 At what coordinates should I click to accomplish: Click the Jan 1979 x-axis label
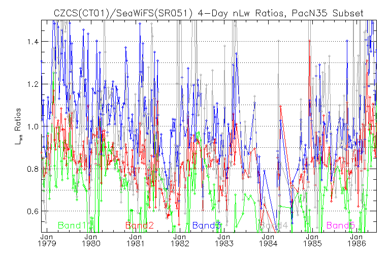pos(47,240)
